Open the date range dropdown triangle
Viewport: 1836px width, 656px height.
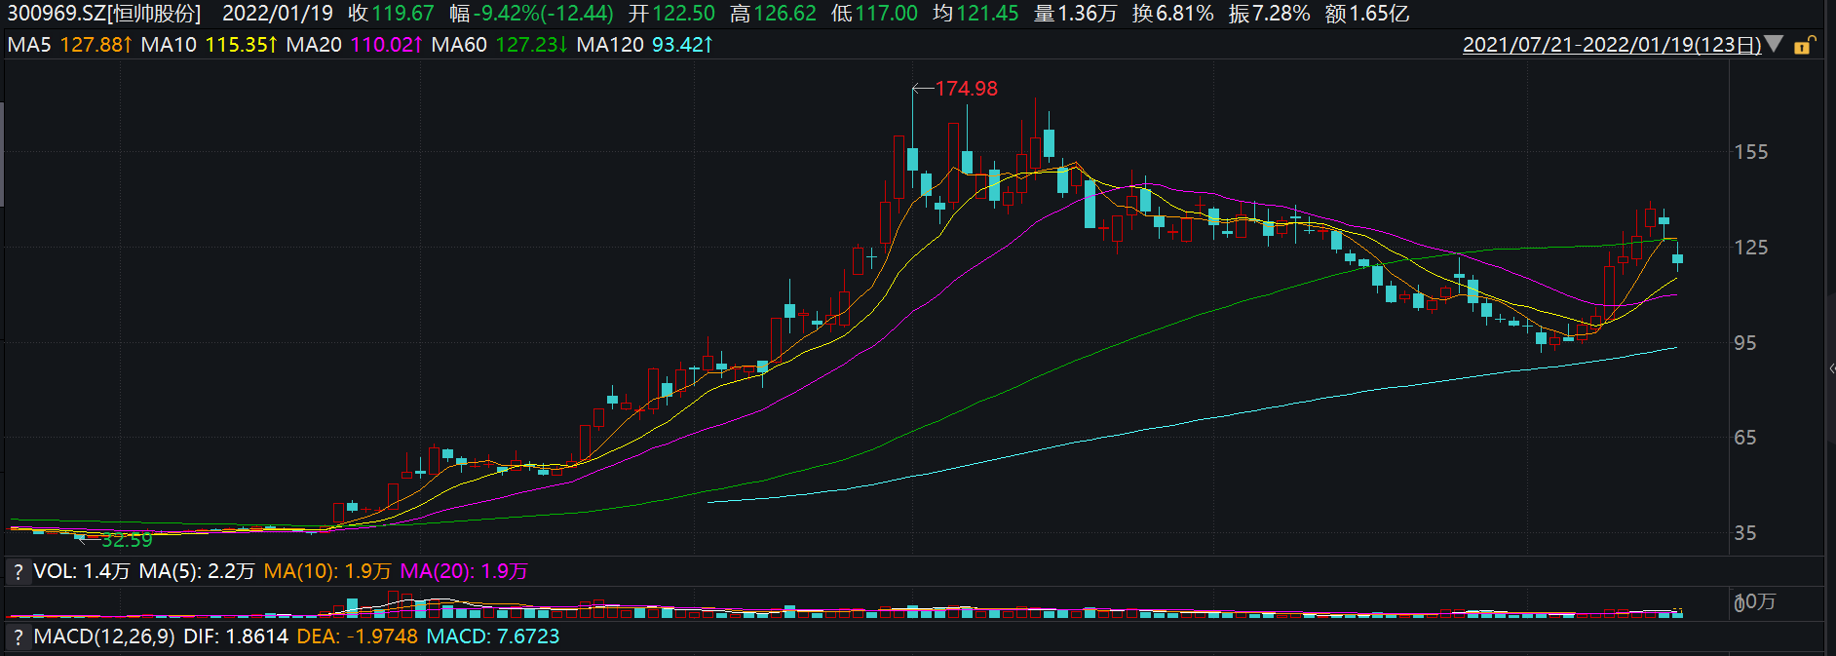click(1774, 44)
